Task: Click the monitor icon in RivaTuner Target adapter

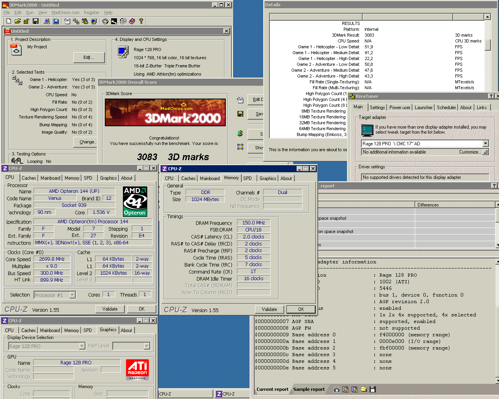Action: click(367, 130)
